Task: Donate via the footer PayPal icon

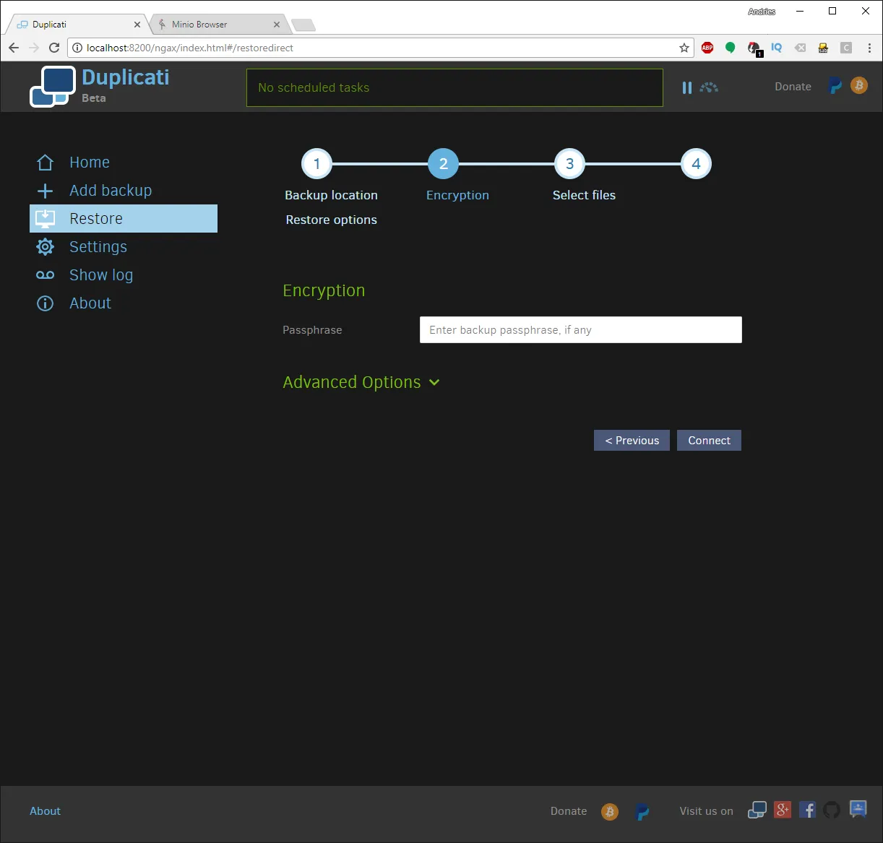Action: (x=642, y=811)
